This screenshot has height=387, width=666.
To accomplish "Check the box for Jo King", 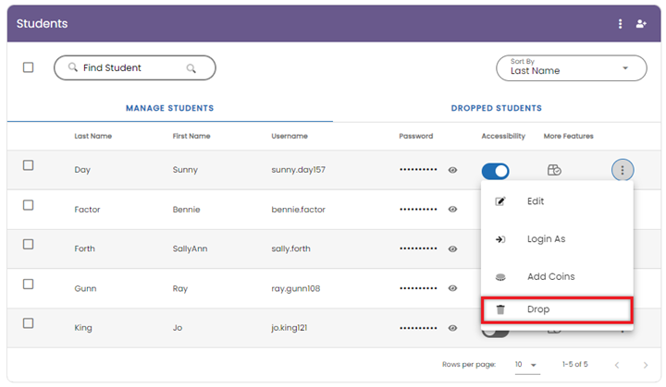I will tap(28, 323).
